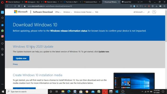Screen dimensions: 167x94
Task: Click the Microsoft logo
Action: (x=21, y=12)
